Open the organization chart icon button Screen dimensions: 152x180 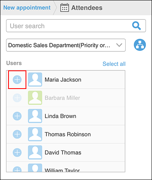140,45
